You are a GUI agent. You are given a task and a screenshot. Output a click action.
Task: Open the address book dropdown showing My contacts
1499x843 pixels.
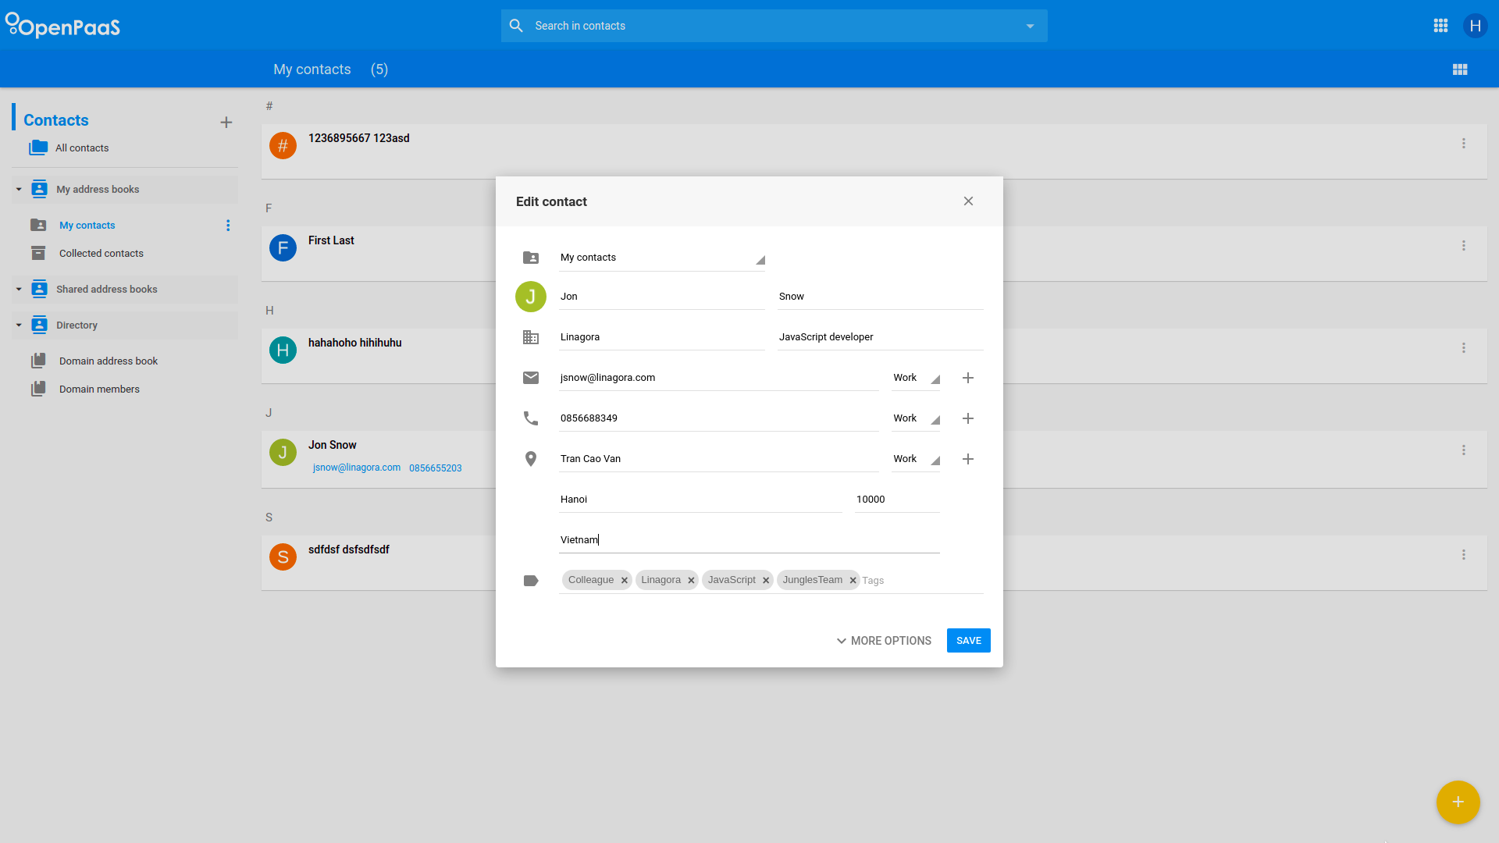click(x=662, y=258)
